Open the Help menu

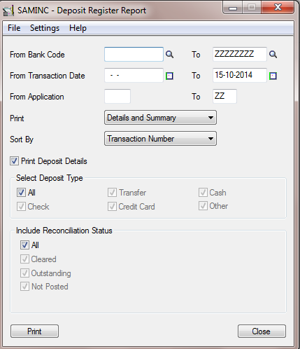[78, 28]
